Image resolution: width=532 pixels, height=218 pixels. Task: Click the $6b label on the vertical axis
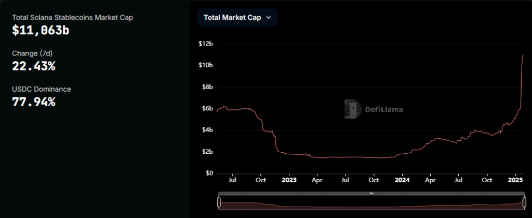pos(207,108)
